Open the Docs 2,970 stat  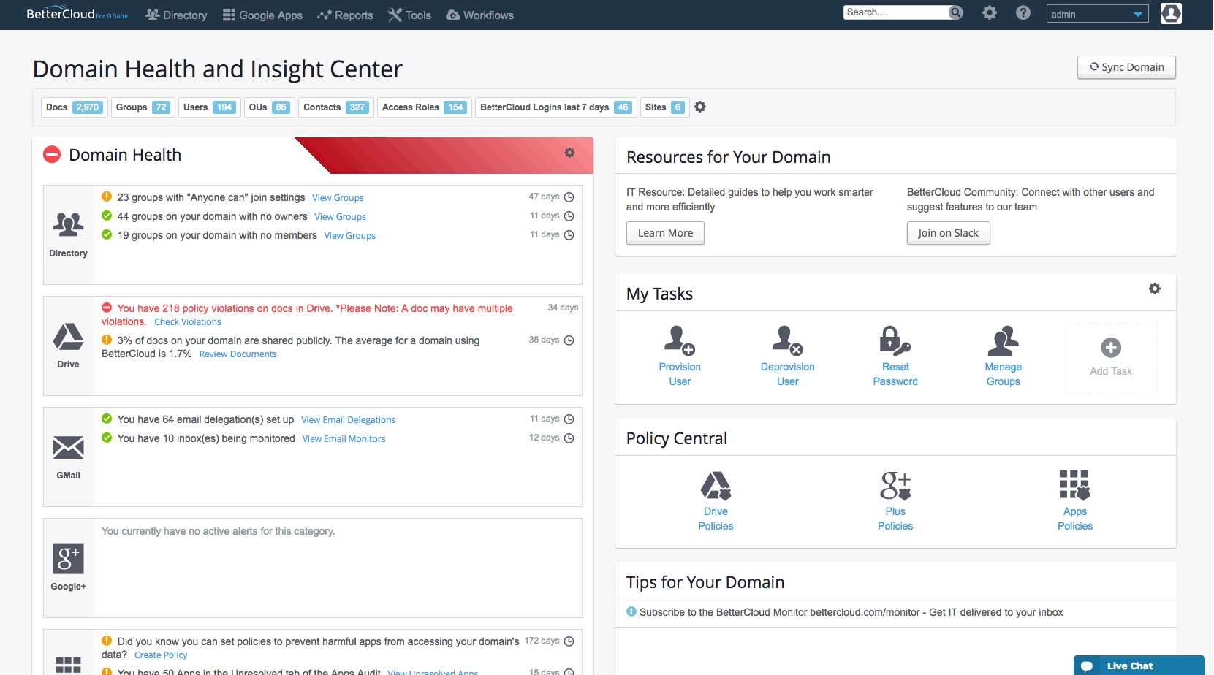pos(74,107)
